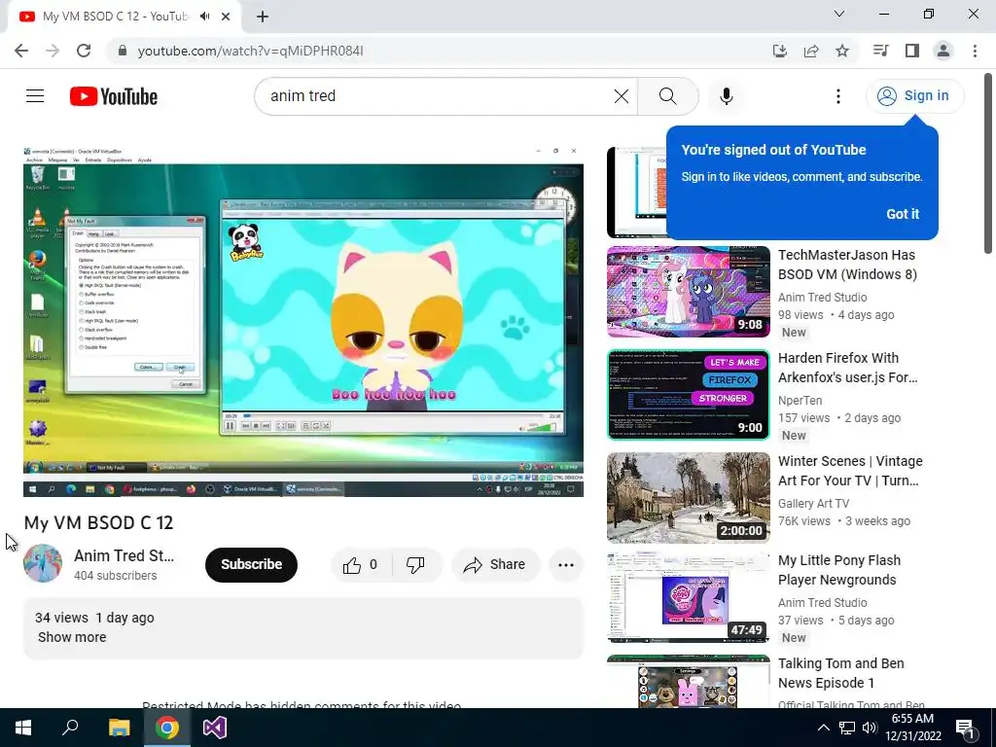Viewport: 996px width, 747px height.
Task: Mute the tab via speaker icon
Action: point(204,17)
